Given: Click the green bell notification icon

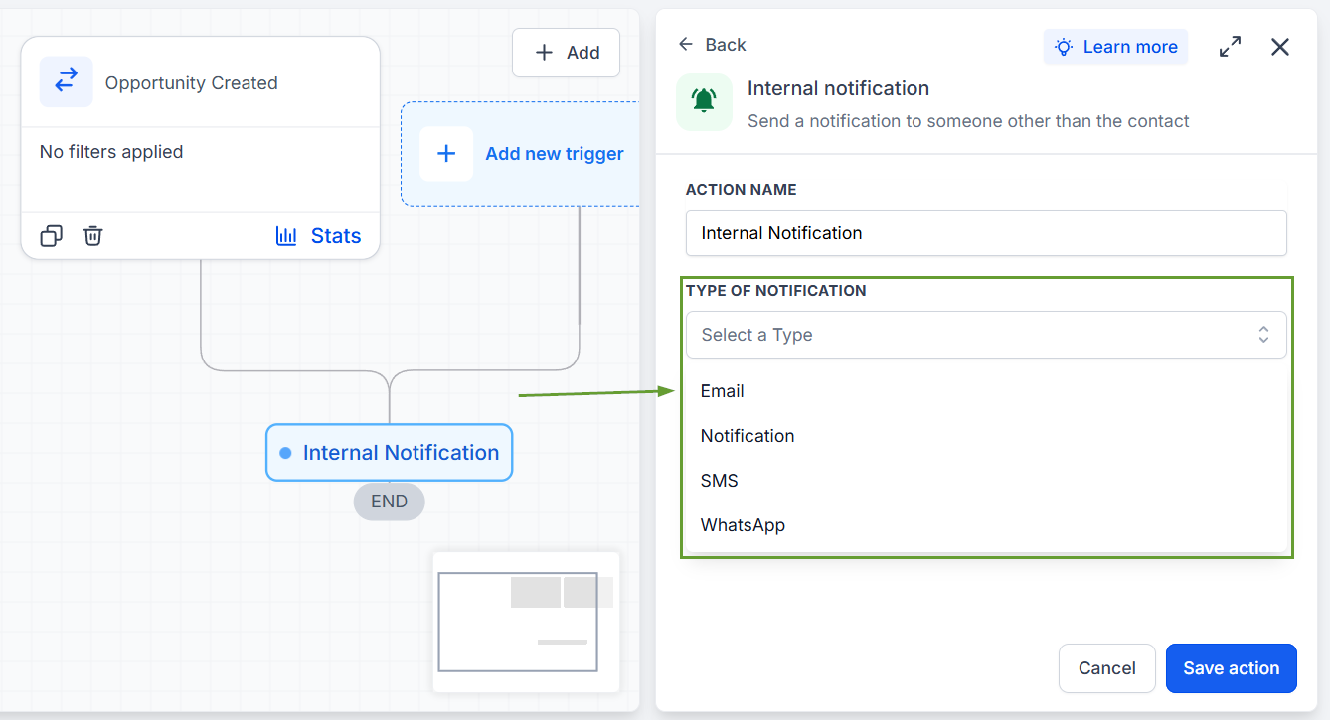Looking at the screenshot, I should tap(704, 102).
